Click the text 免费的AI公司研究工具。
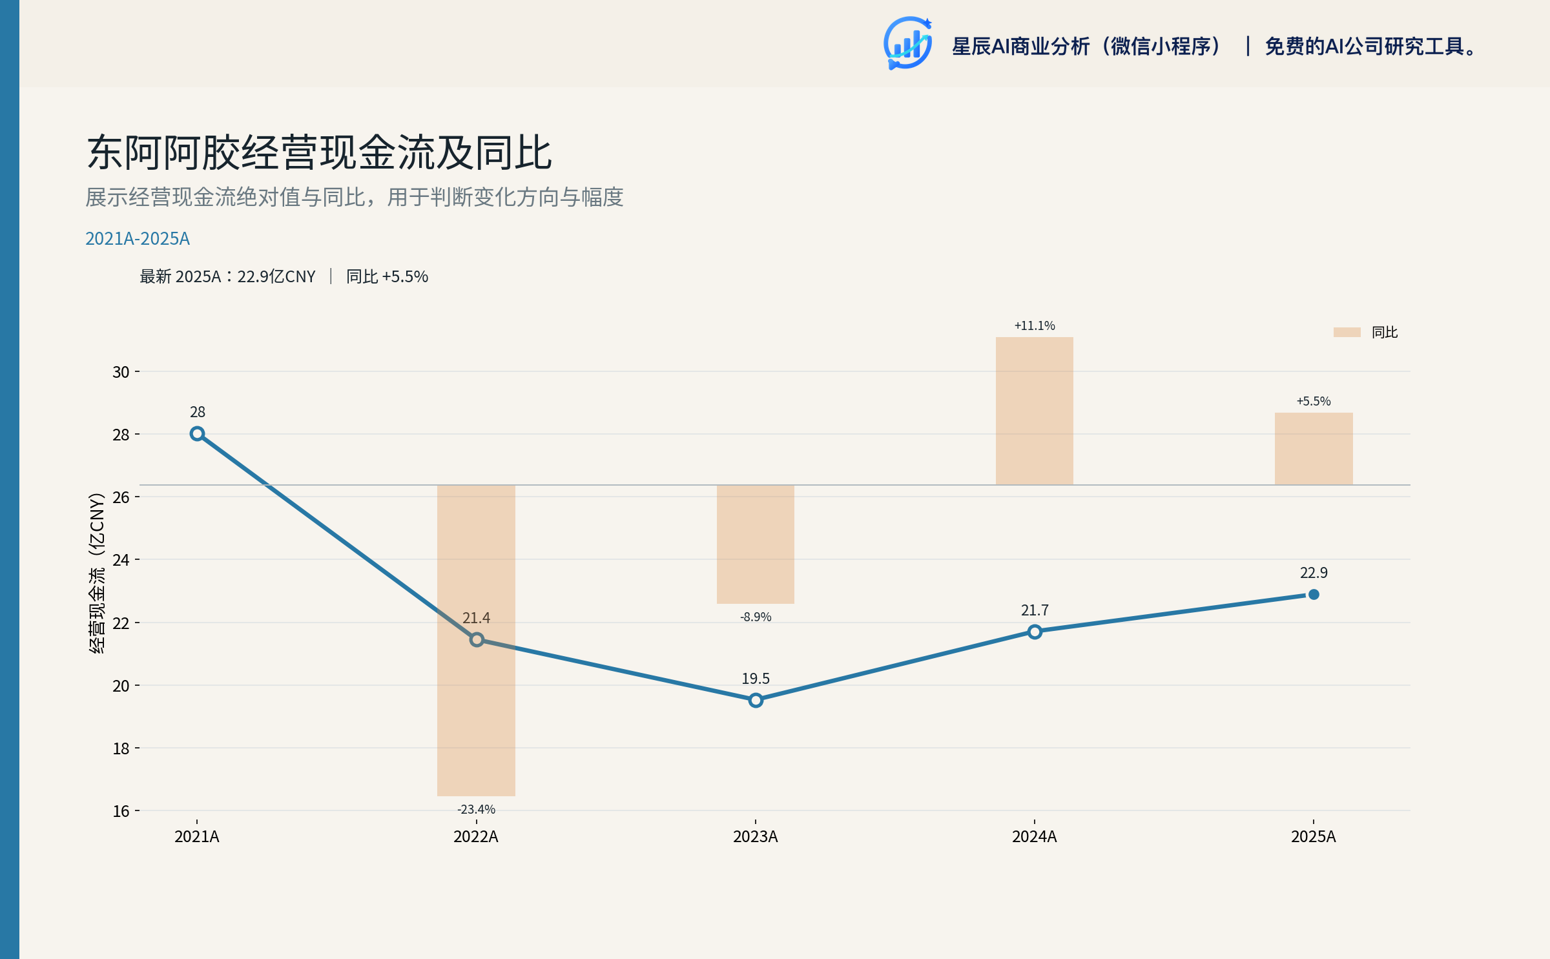 point(1372,46)
